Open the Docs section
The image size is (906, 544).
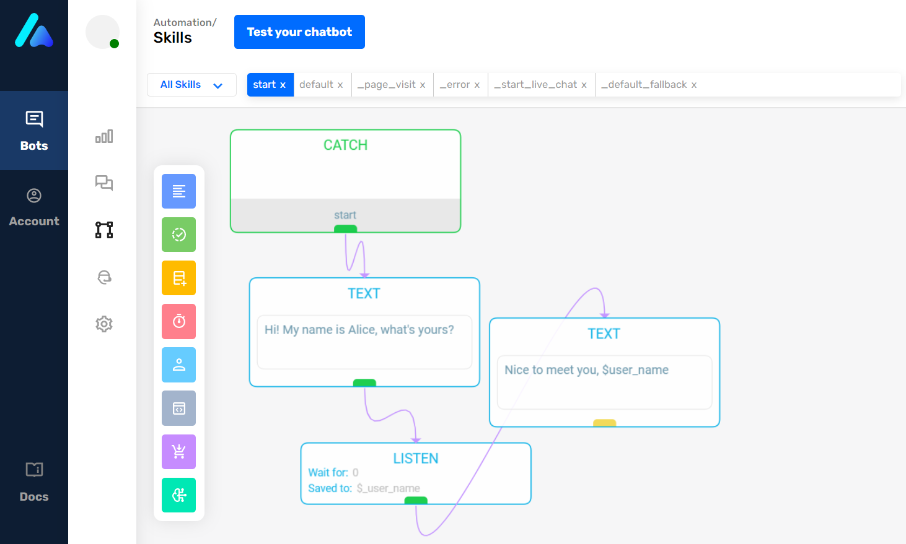[34, 481]
